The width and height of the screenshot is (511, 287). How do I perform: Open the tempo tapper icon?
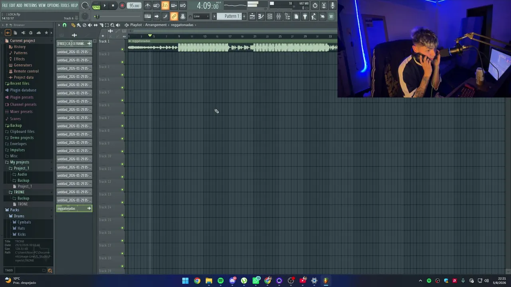click(314, 16)
